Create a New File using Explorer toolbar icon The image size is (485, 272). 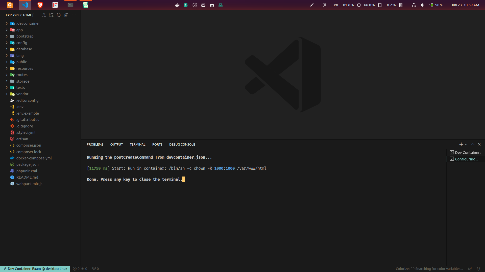tap(43, 15)
